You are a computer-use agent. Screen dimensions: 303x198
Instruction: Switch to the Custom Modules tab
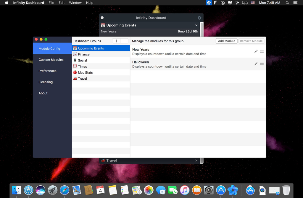pyautogui.click(x=51, y=60)
